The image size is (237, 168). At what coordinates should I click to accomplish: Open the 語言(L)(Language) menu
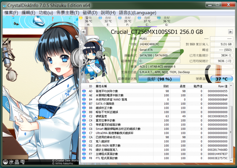click(x=138, y=13)
